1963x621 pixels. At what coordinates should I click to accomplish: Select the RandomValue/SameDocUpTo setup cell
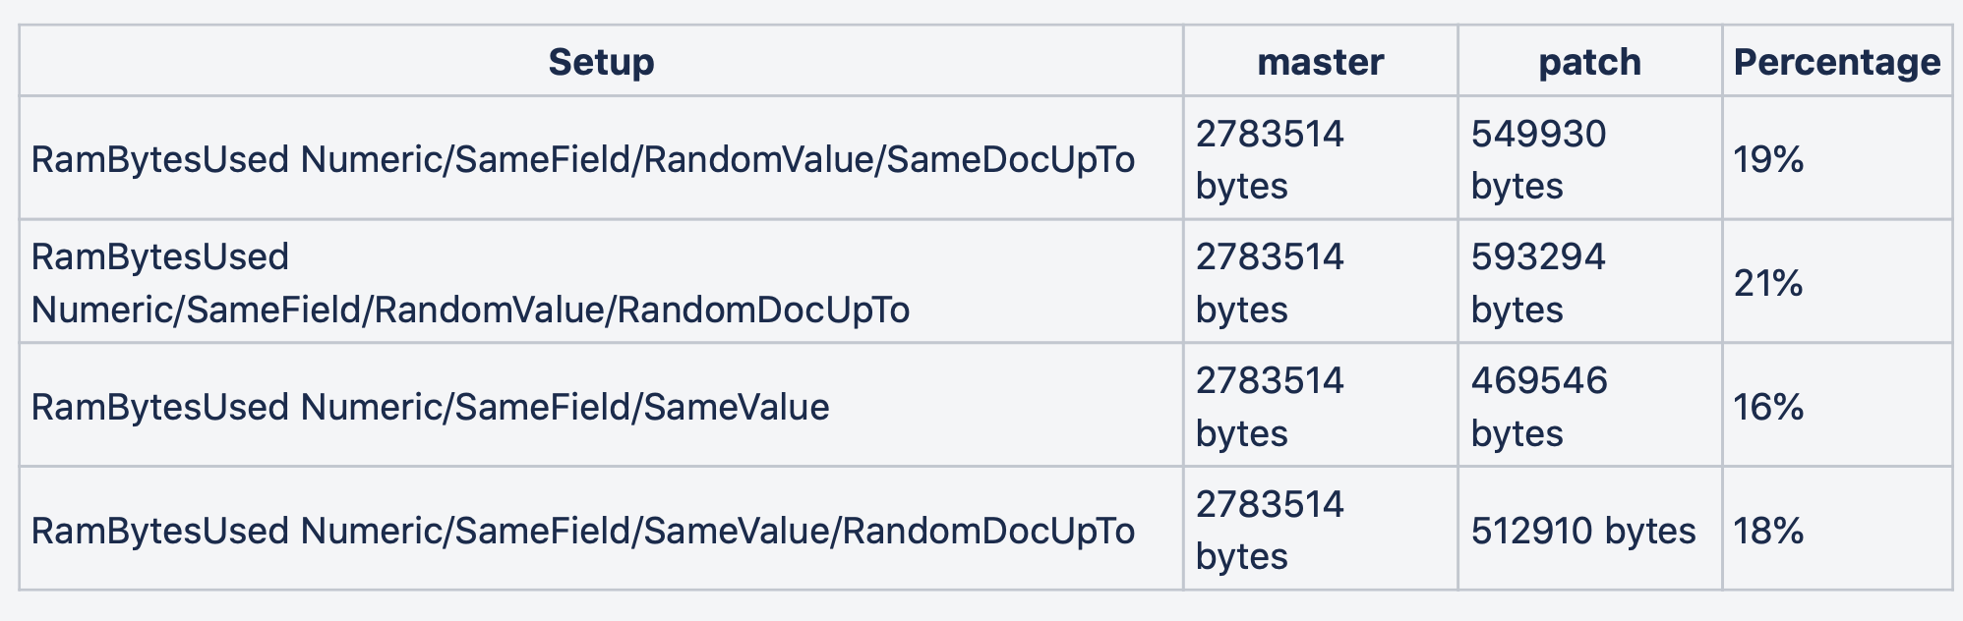(601, 158)
